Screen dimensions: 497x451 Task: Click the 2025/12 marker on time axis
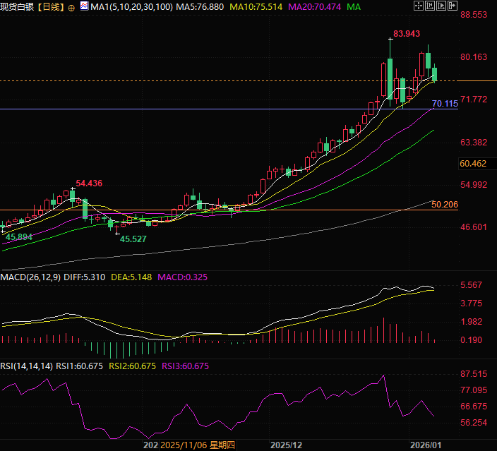pyautogui.click(x=286, y=445)
